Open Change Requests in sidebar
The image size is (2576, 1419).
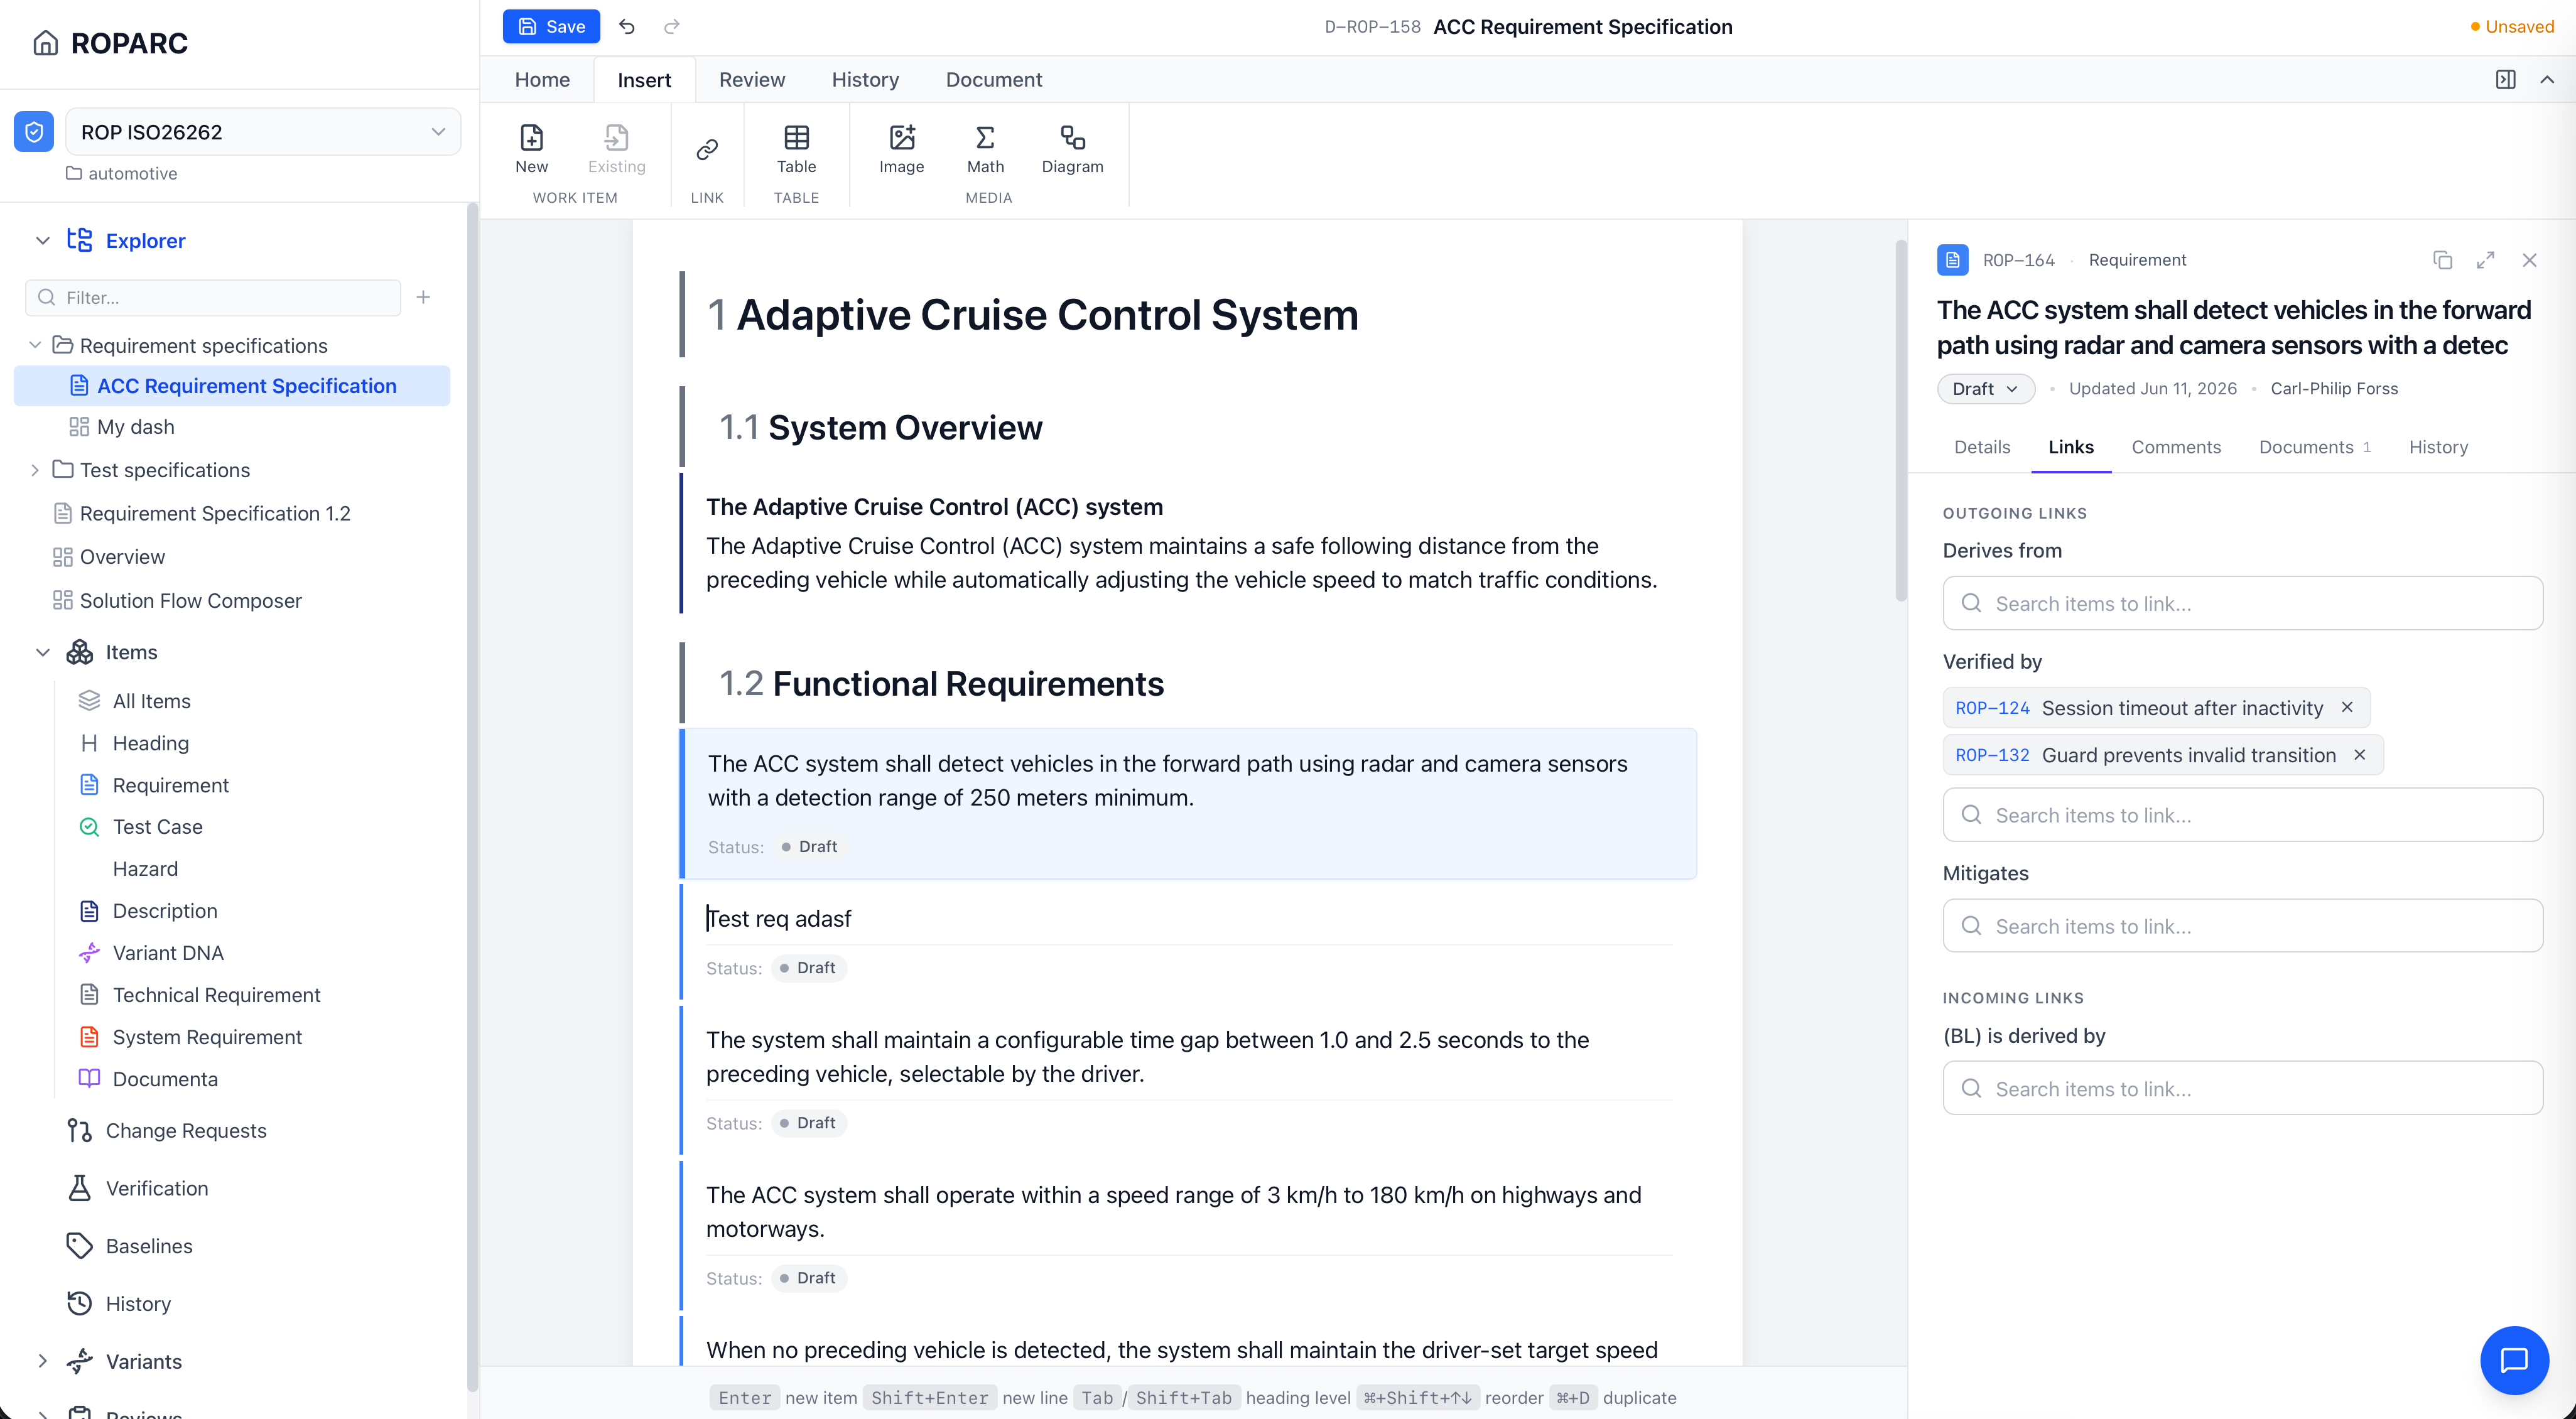(185, 1131)
